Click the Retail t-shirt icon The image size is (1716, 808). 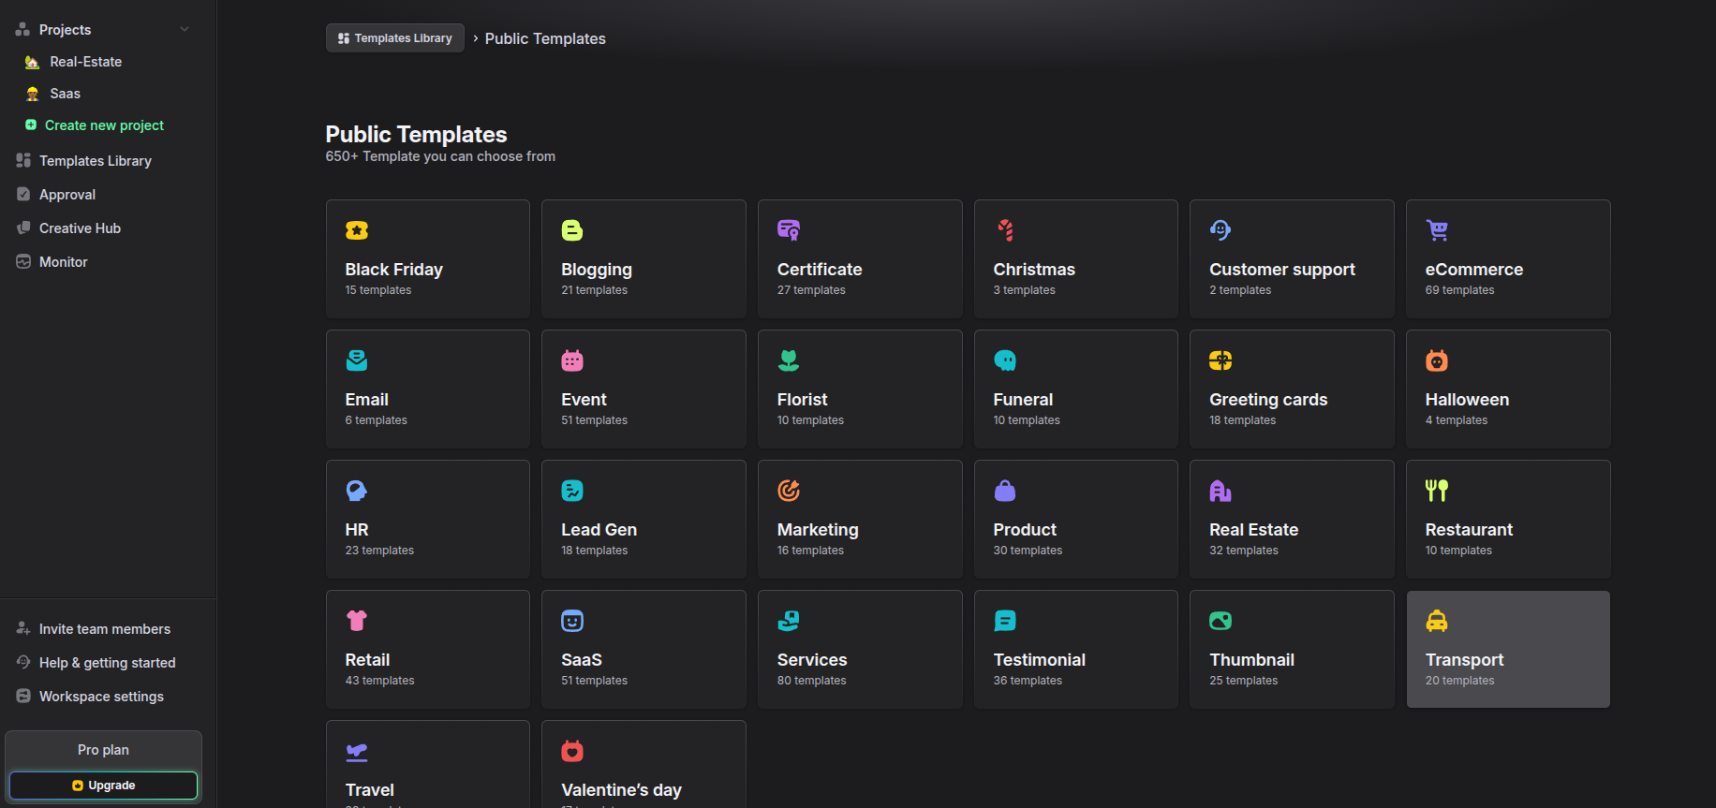click(357, 621)
